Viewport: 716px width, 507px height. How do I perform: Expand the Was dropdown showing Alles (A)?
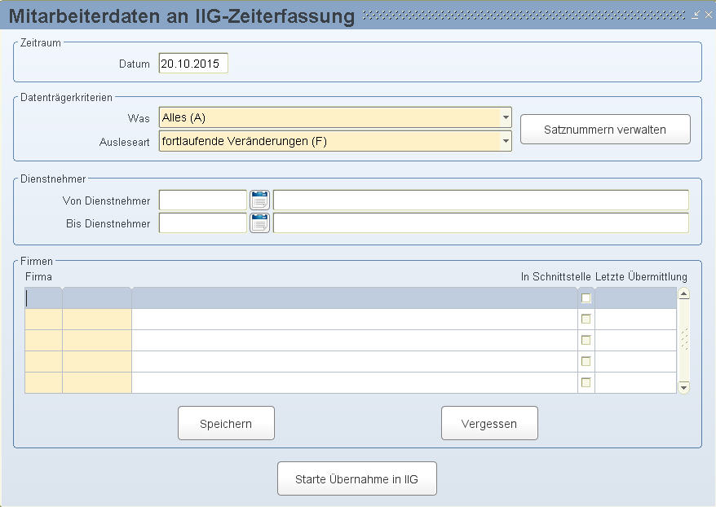[x=506, y=117]
